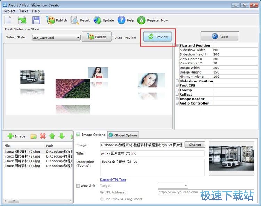Delete selected image with red X icon

(x=43, y=136)
